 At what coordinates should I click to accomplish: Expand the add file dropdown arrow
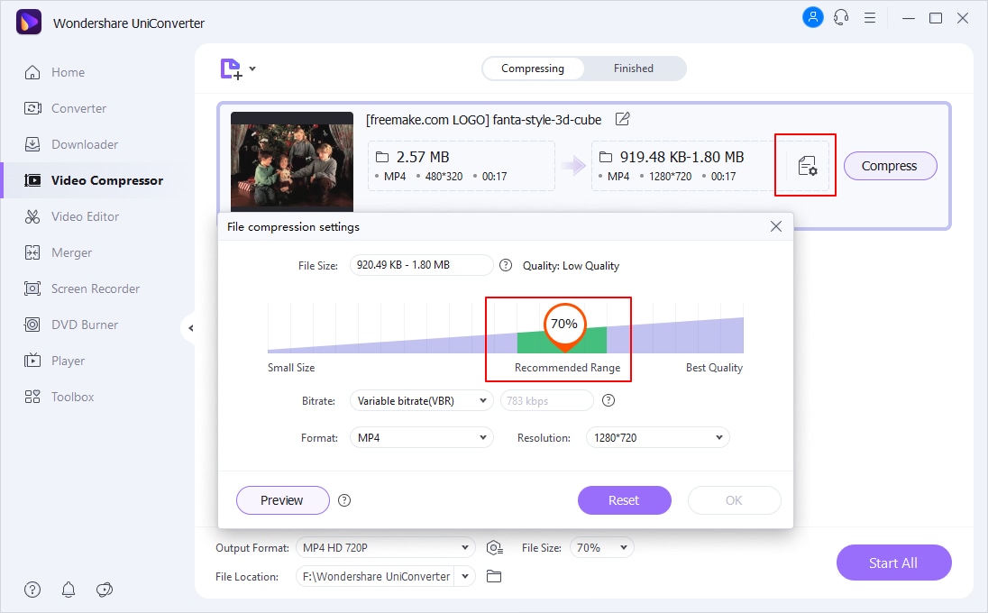pyautogui.click(x=252, y=68)
